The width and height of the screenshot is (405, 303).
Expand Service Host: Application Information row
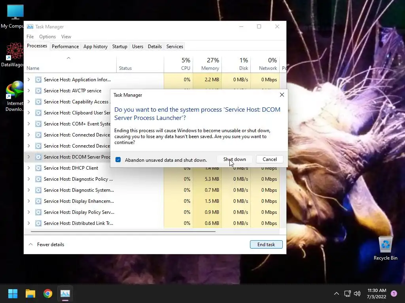tap(28, 80)
